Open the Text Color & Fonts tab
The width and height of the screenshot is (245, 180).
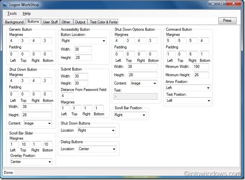pos(103,22)
